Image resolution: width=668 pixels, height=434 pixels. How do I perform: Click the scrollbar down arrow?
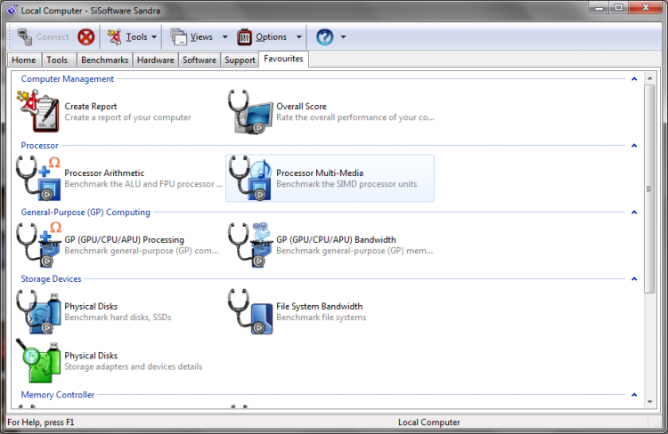point(649,401)
